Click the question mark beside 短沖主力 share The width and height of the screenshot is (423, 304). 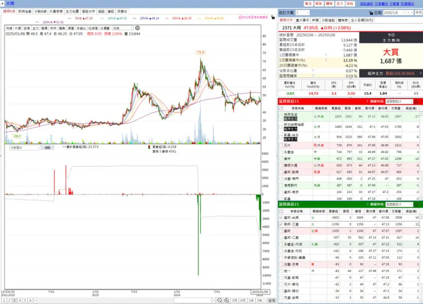420,73
